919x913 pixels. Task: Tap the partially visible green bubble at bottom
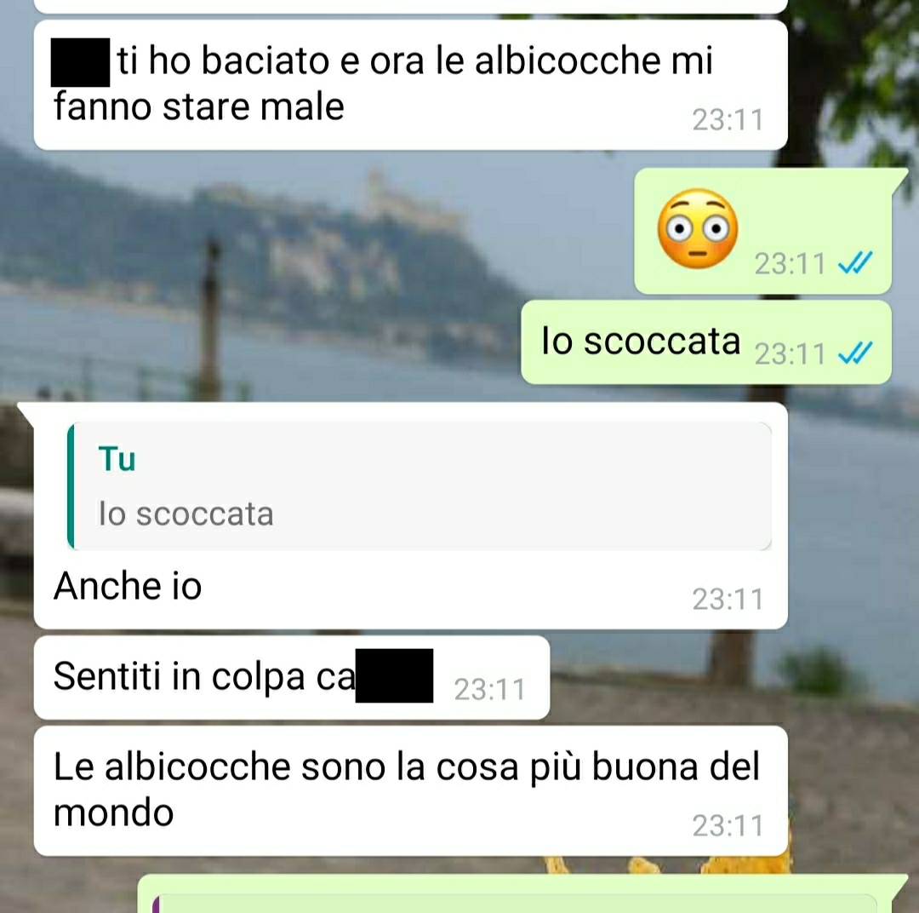click(x=522, y=893)
